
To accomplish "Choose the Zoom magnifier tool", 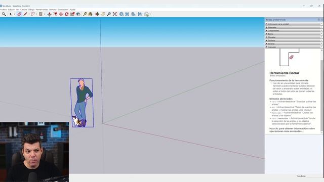I will click(109, 14).
